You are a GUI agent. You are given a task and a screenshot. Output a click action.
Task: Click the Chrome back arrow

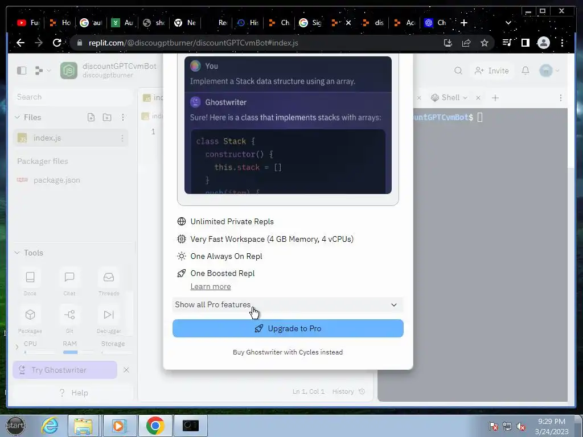[20, 43]
